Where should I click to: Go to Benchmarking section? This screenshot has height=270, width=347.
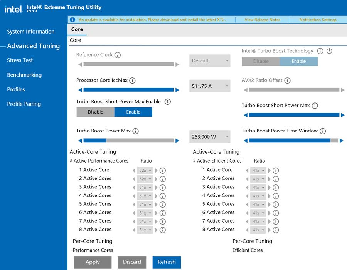point(24,75)
